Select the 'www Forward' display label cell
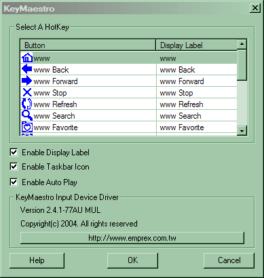Image resolution: width=264 pixels, height=278 pixels. pos(197,81)
